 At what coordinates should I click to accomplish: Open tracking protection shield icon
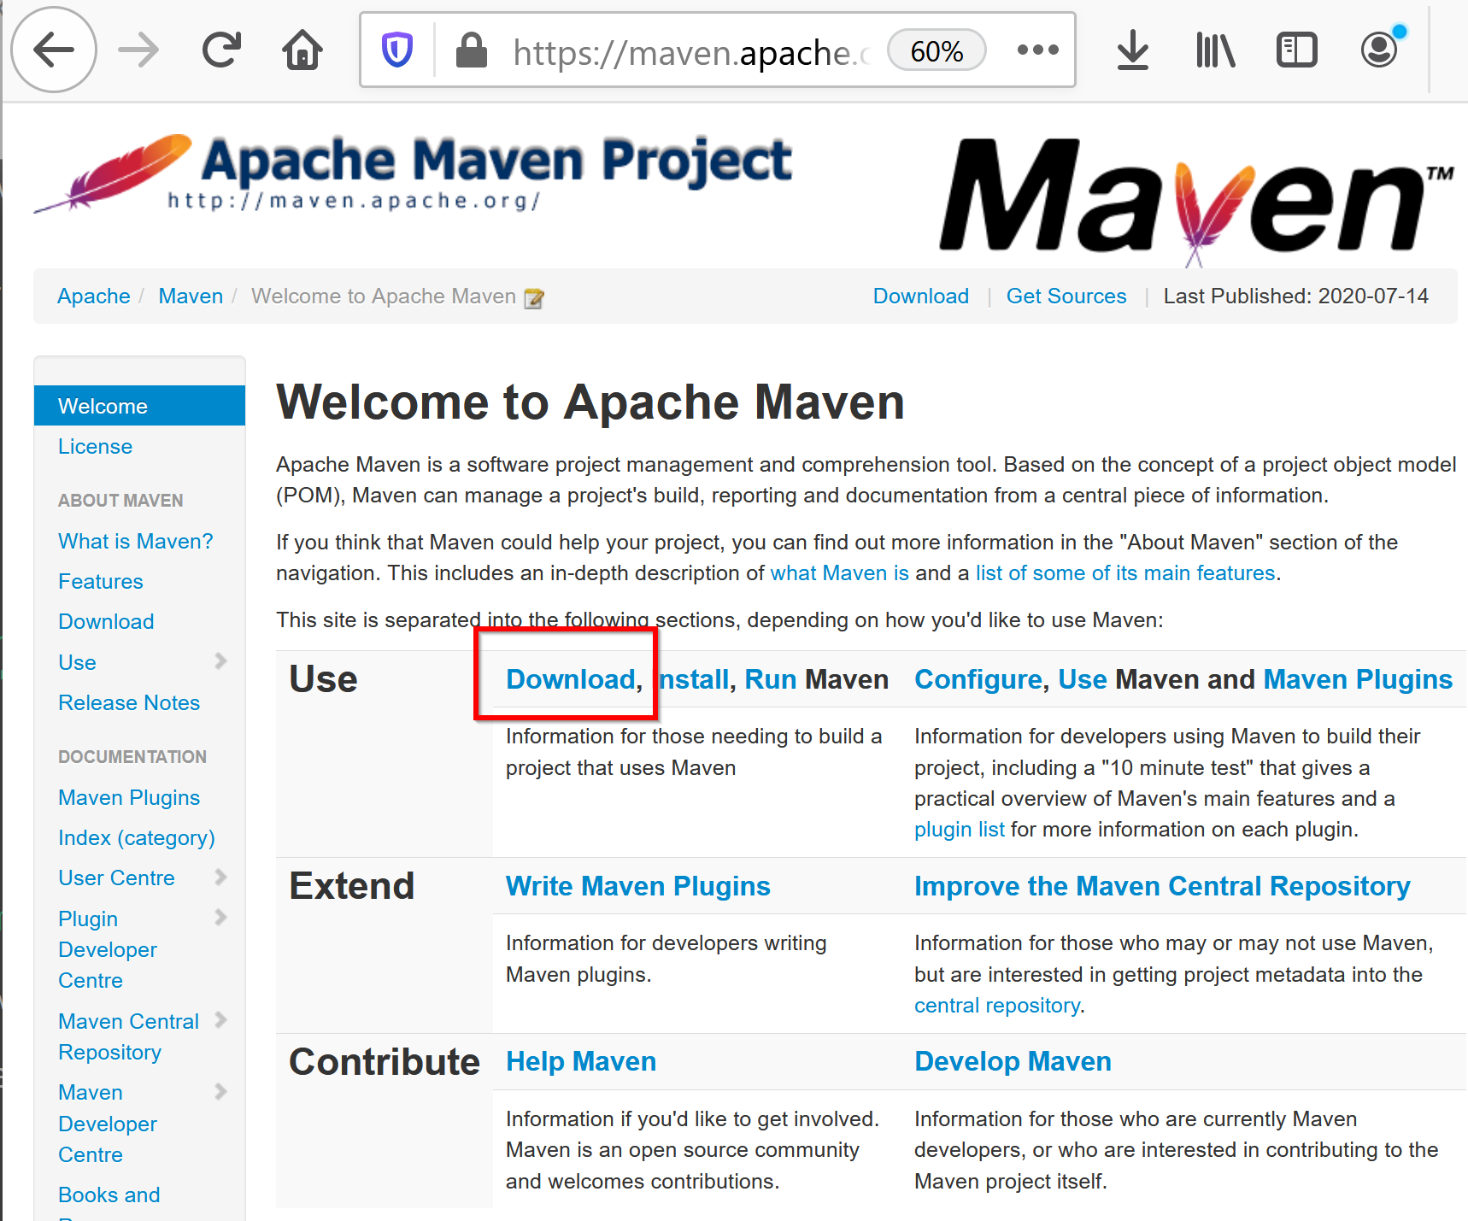396,50
